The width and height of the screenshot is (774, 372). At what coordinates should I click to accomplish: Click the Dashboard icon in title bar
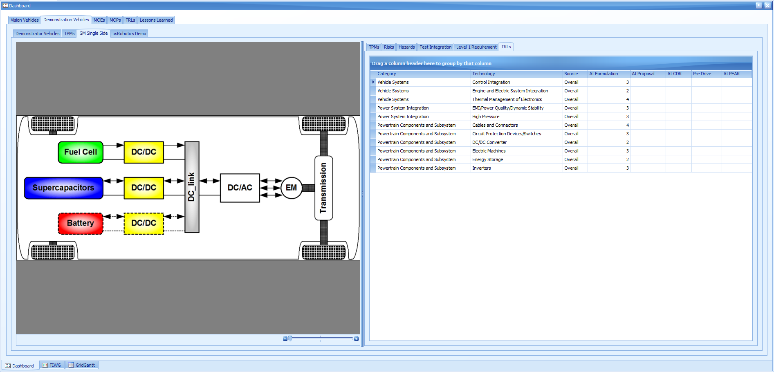click(5, 6)
